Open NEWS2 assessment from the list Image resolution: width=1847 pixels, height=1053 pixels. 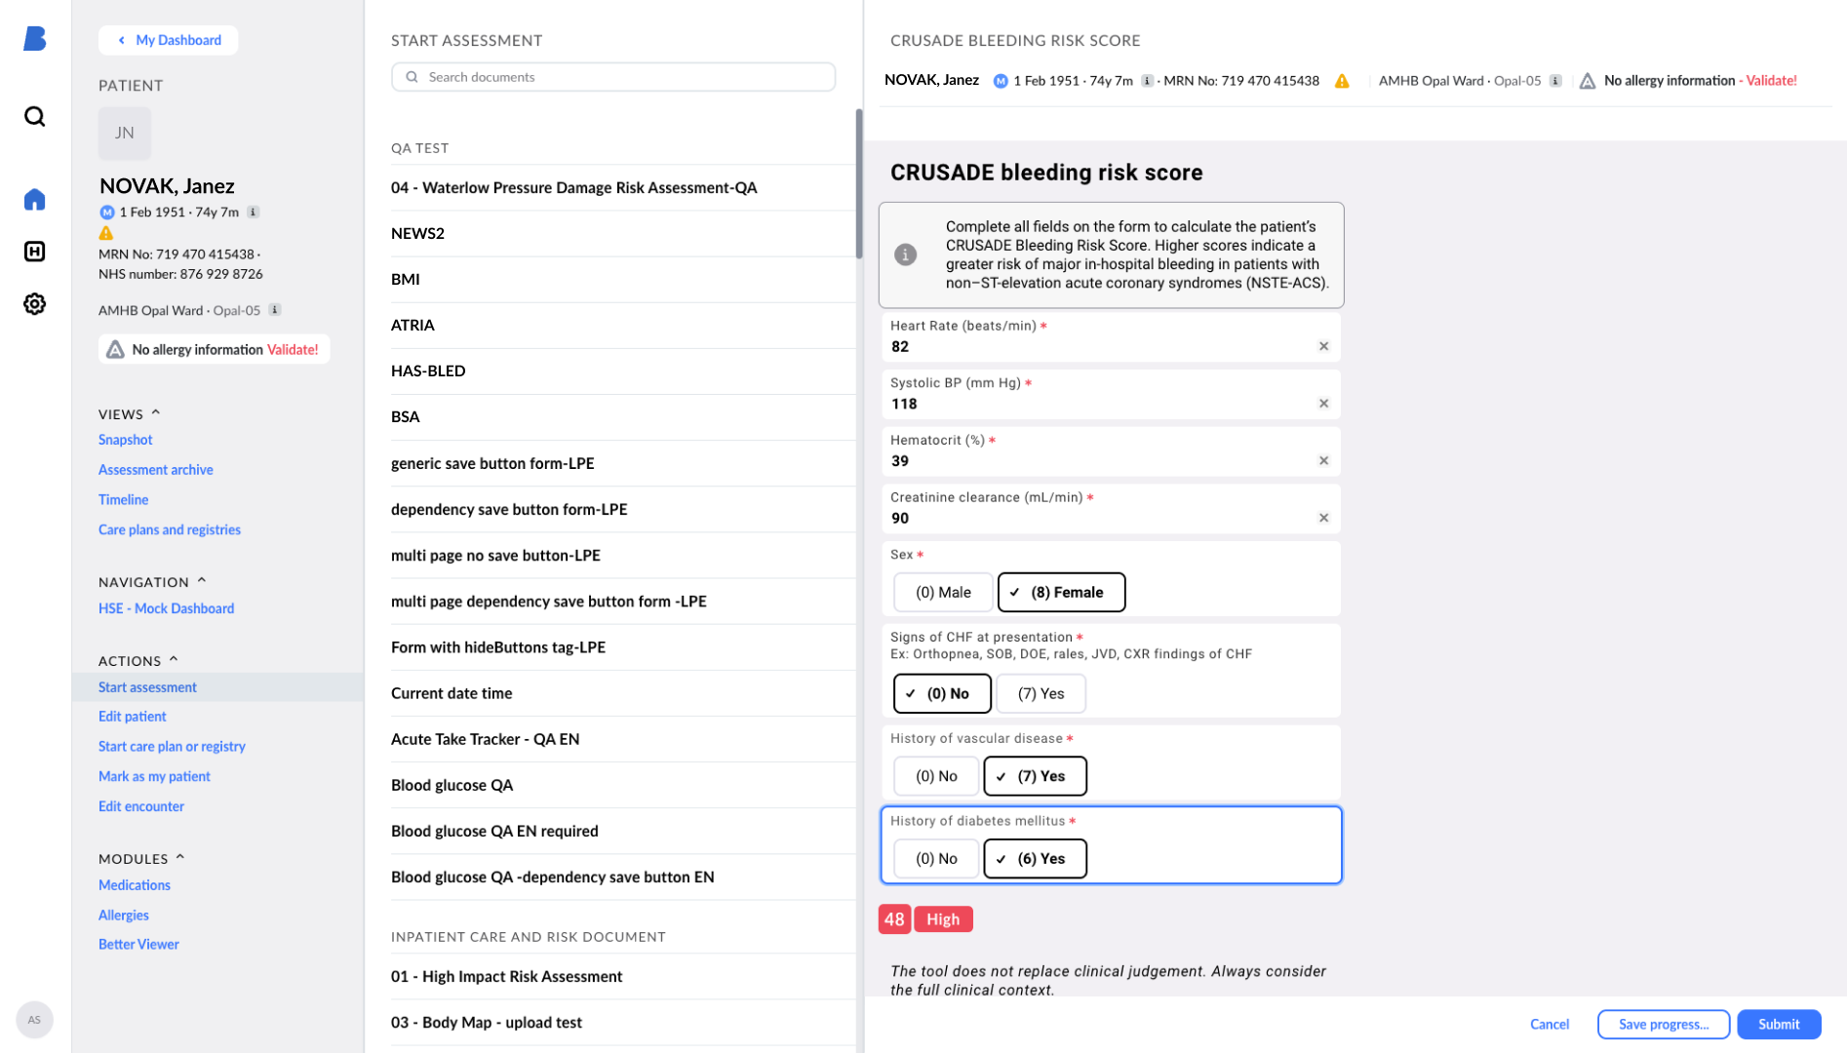pyautogui.click(x=417, y=233)
